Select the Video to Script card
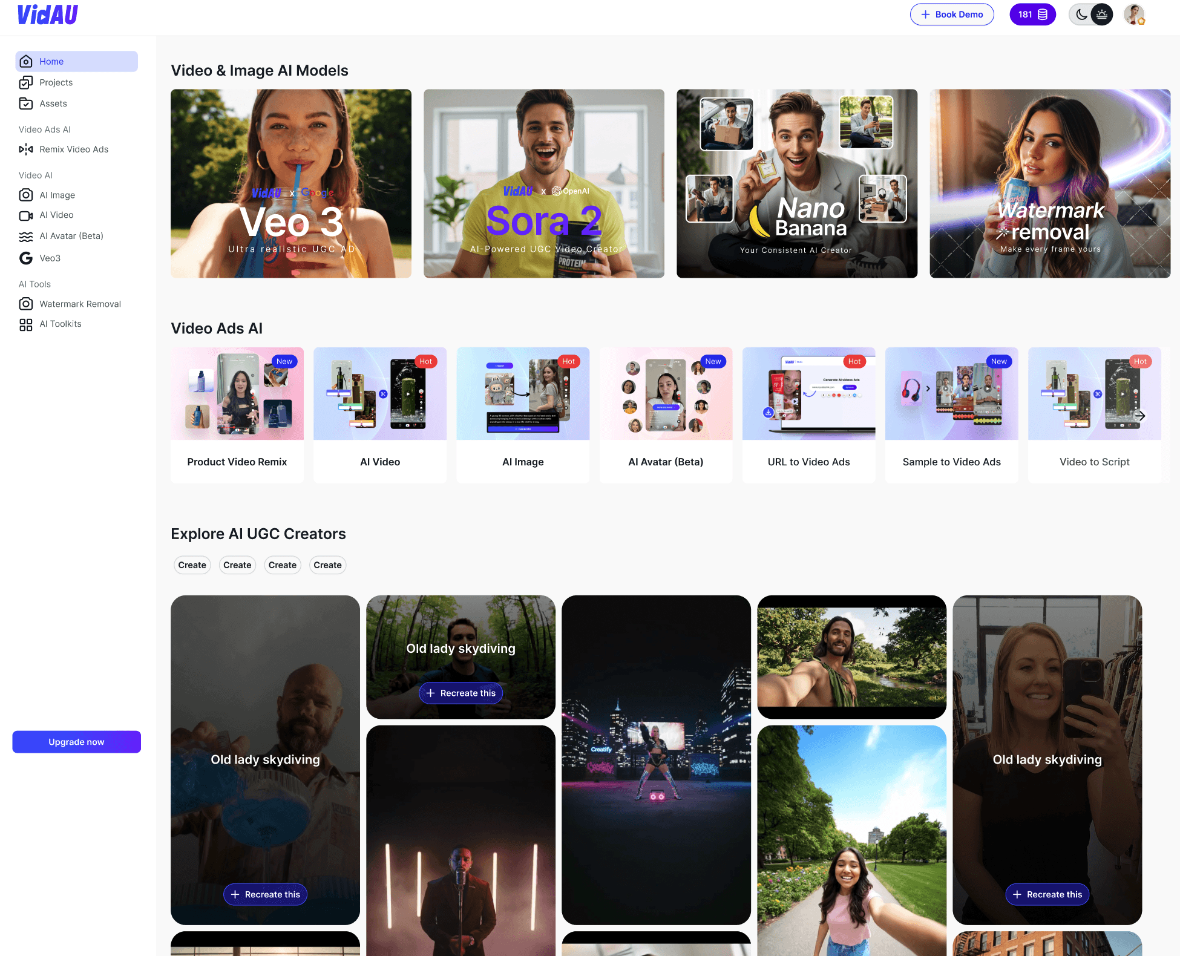This screenshot has height=956, width=1180. (1094, 415)
